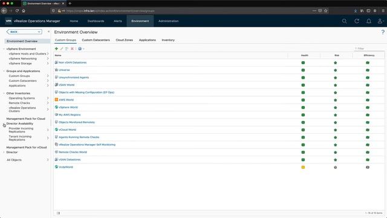This screenshot has height=218, width=387.
Task: Collapse the vSphere Environment section
Action: coord(4,49)
